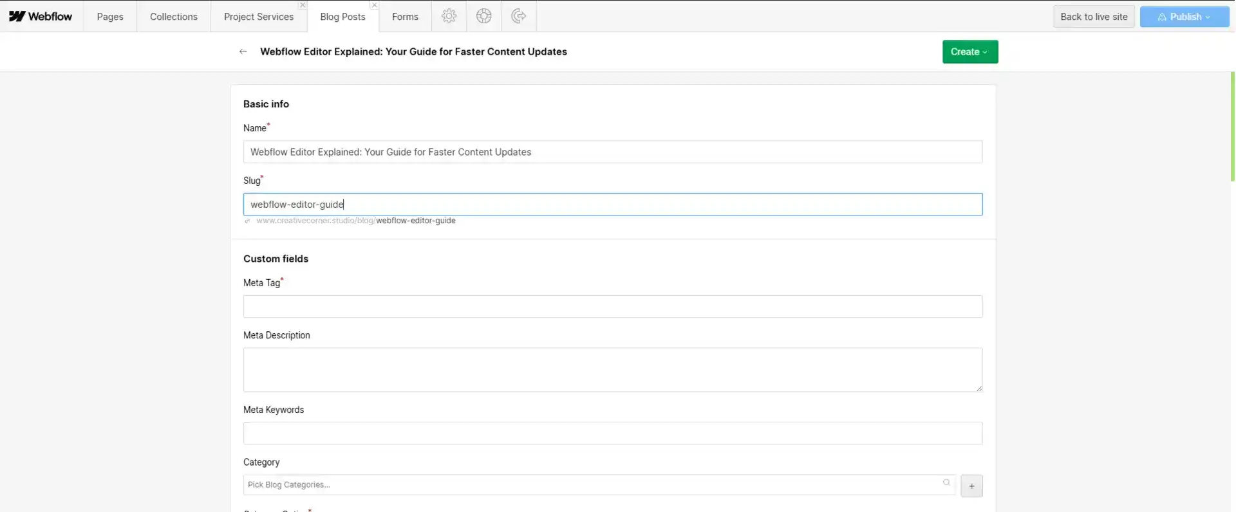Open the Publish dropdown button
This screenshot has width=1236, height=512.
[x=1184, y=17]
